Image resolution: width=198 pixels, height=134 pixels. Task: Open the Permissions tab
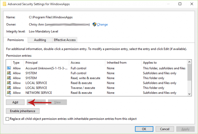coord(15,40)
